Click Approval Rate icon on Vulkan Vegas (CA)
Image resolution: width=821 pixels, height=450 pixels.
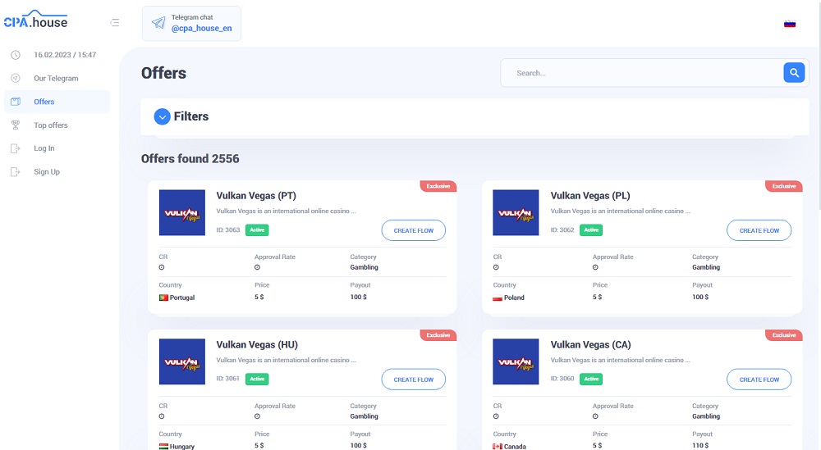[x=595, y=416]
